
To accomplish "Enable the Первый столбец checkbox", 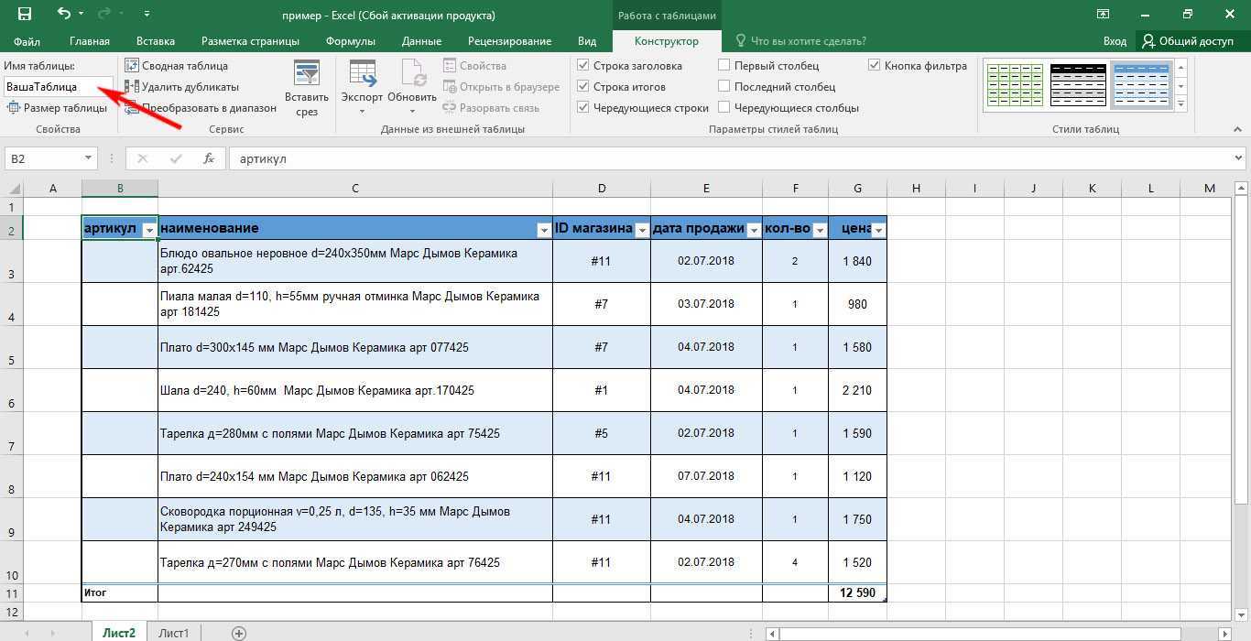I will (x=724, y=66).
